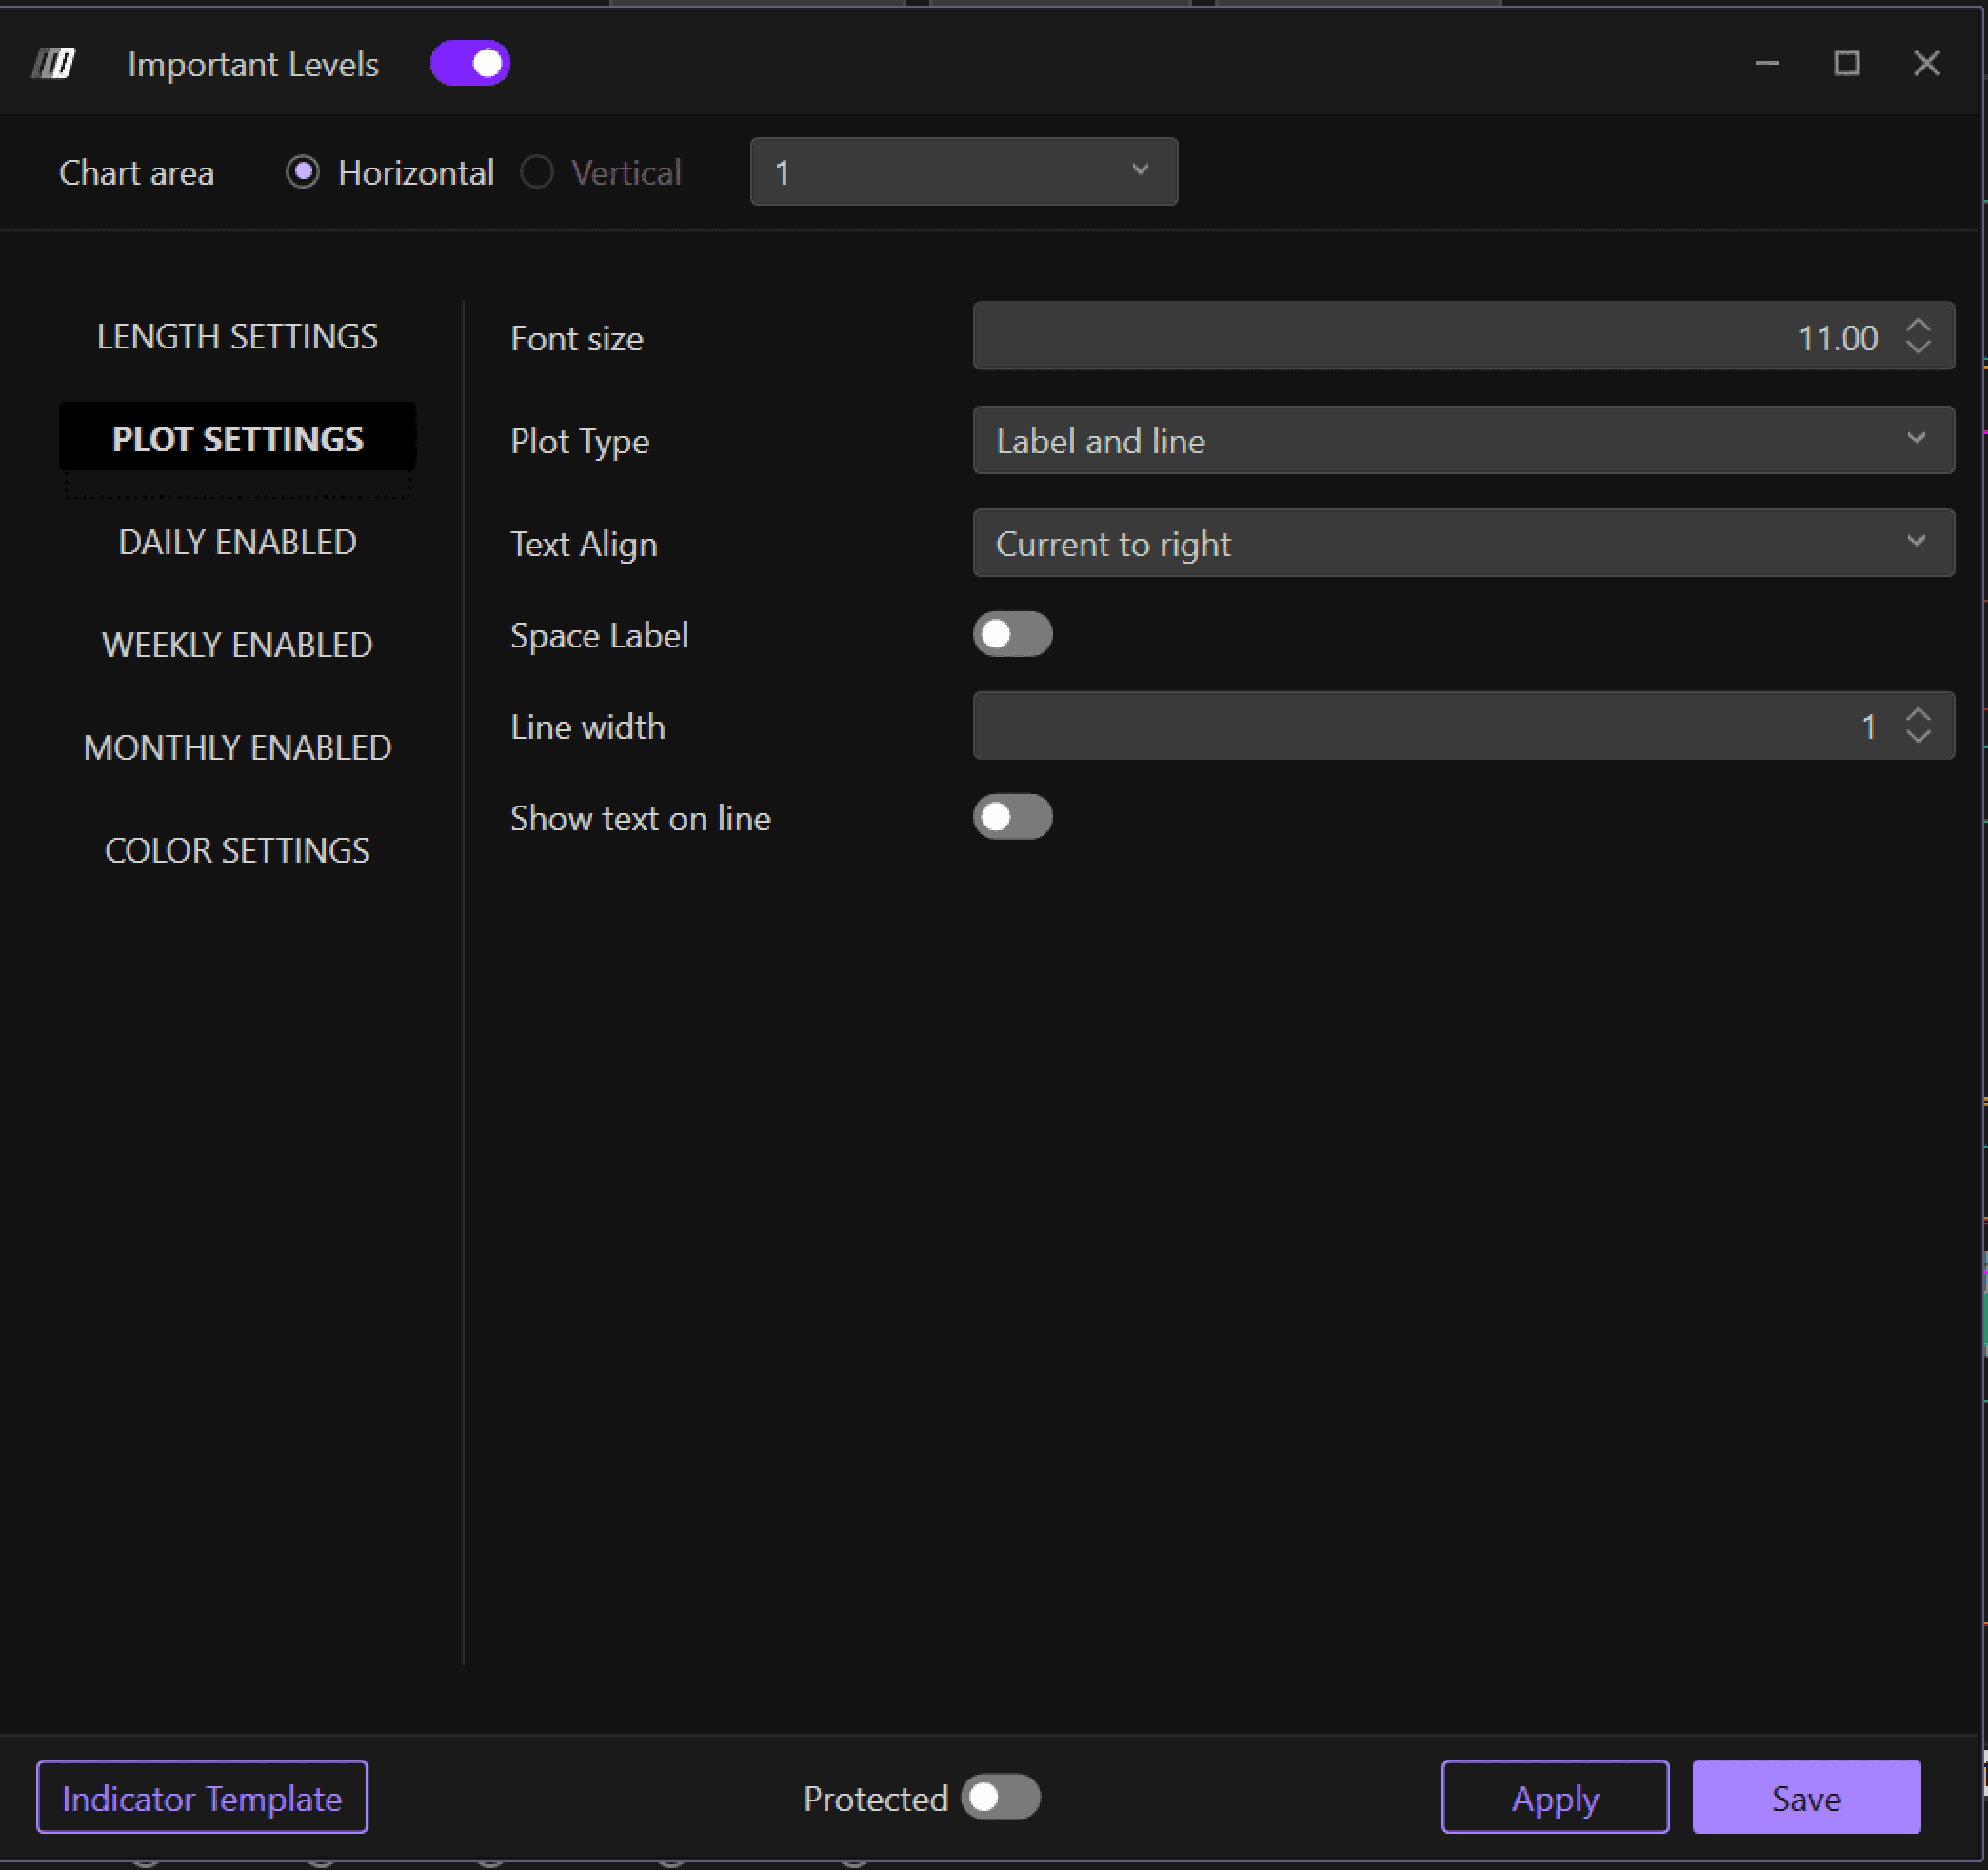Decrease font size with down arrow
The image size is (1988, 1870).
click(x=1917, y=347)
